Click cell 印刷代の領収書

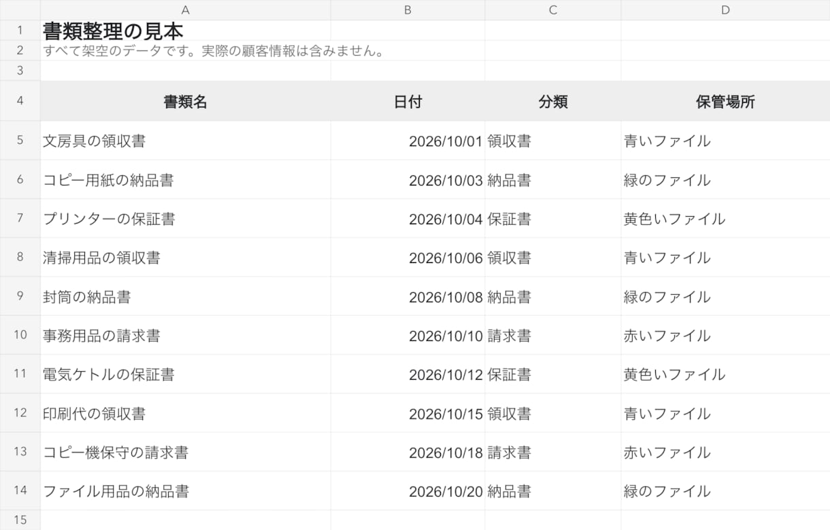click(x=186, y=413)
